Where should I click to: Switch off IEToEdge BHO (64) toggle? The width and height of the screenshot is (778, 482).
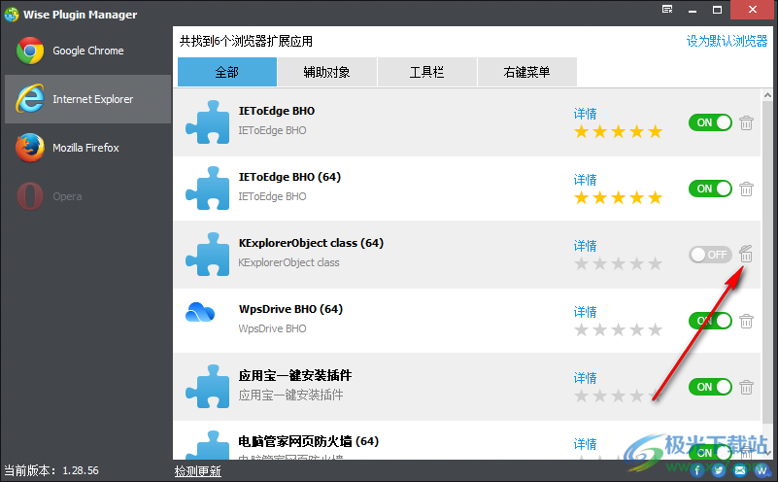[x=710, y=189]
